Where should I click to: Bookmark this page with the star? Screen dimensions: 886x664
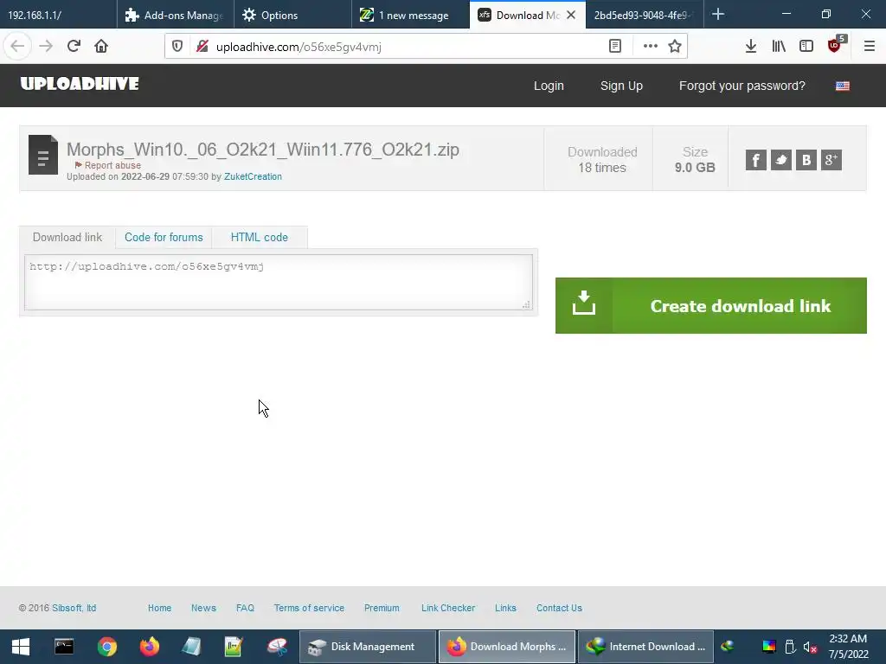pos(675,47)
